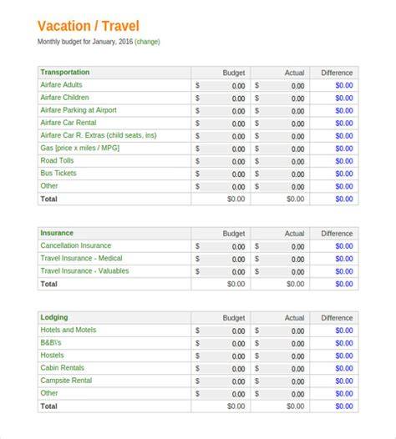Edit the Road Tolls budget field

(223, 161)
